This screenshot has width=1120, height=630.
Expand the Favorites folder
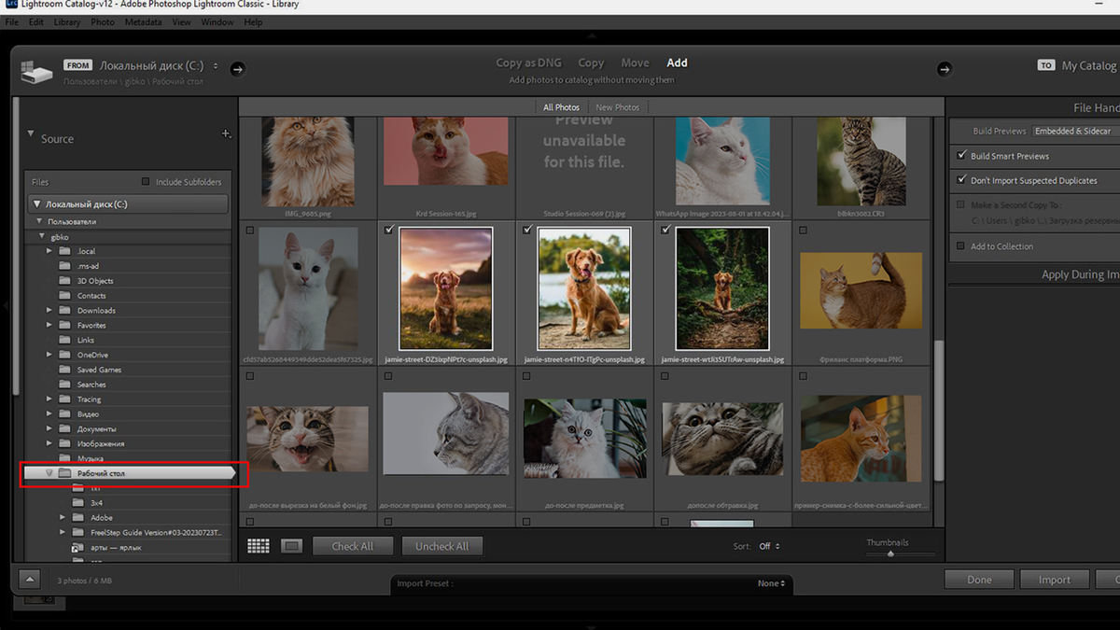[49, 325]
